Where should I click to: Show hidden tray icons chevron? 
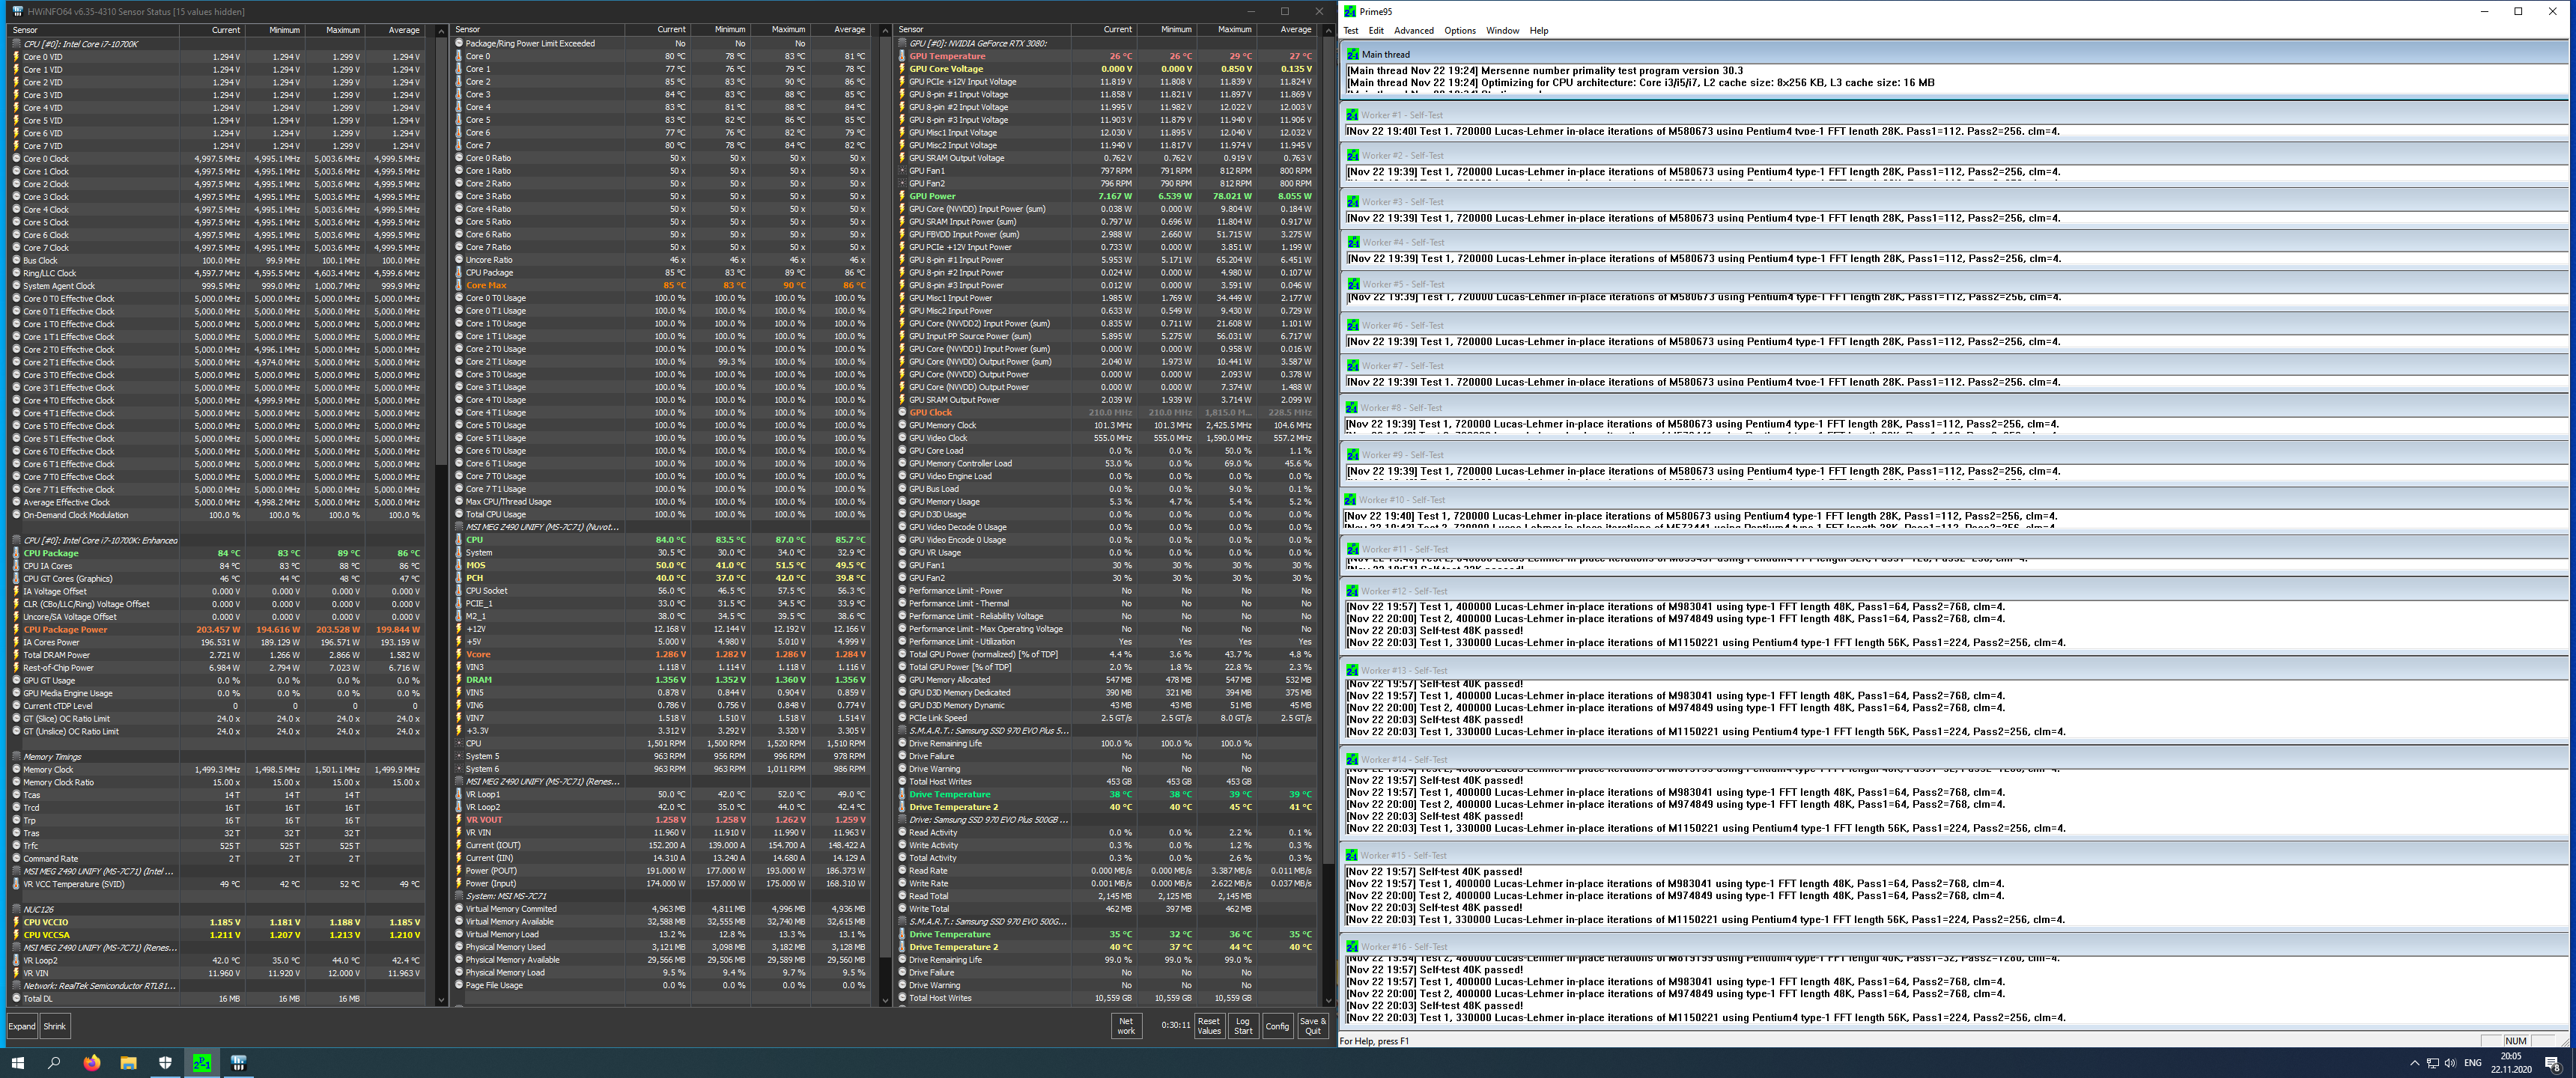[x=2414, y=1063]
